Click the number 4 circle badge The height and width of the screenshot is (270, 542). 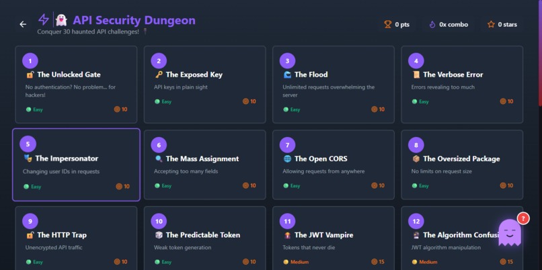coord(416,61)
